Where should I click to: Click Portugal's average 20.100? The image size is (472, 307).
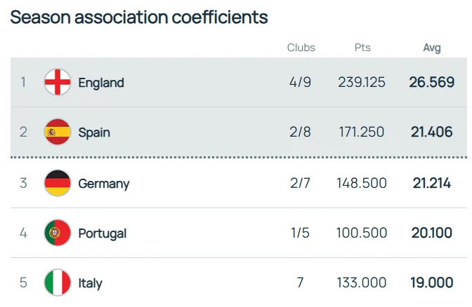tap(431, 233)
